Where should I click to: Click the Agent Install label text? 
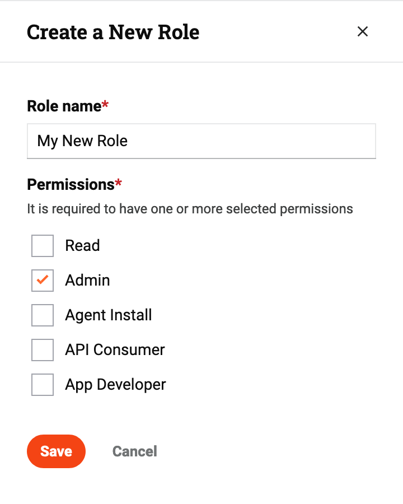[109, 315]
